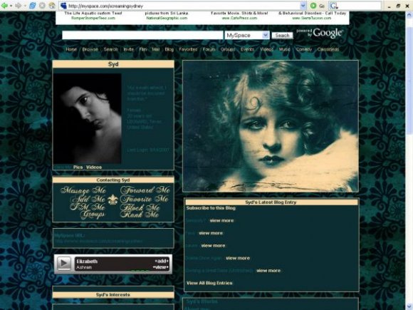Select Music in the MySpace navigation bar

pyautogui.click(x=284, y=49)
